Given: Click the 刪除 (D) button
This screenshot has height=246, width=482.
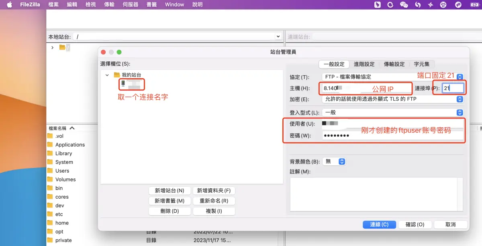Looking at the screenshot, I should pos(170,211).
